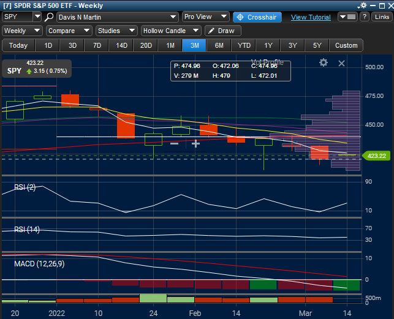Click the V: 279 M volume value
Screen dimensions: 394x319
point(186,75)
